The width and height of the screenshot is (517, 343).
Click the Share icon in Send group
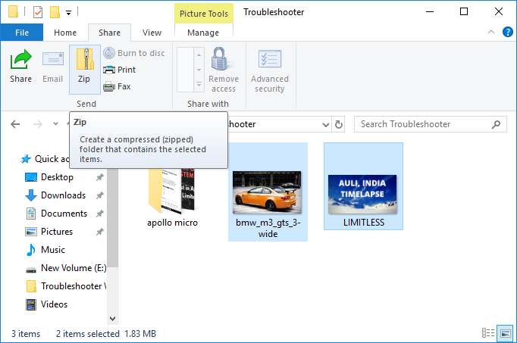click(x=20, y=66)
